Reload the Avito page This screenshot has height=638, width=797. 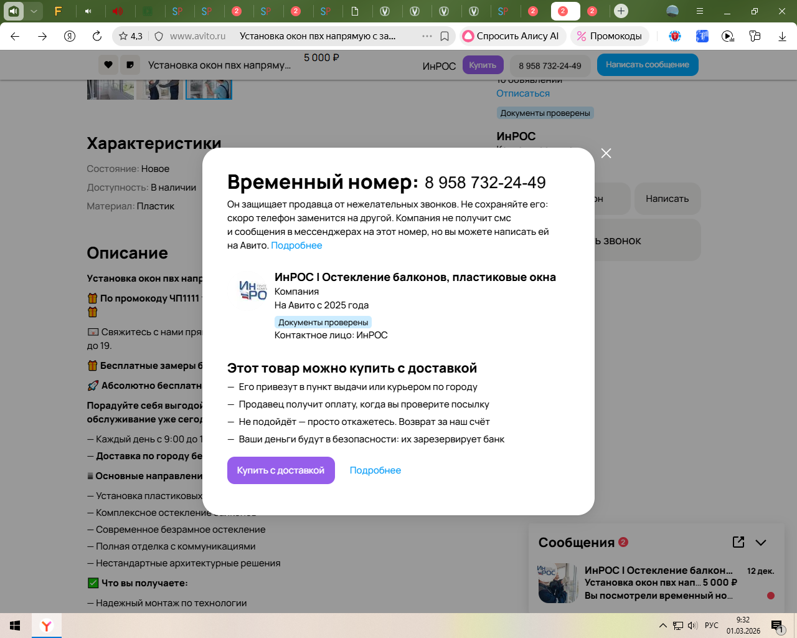coord(97,36)
